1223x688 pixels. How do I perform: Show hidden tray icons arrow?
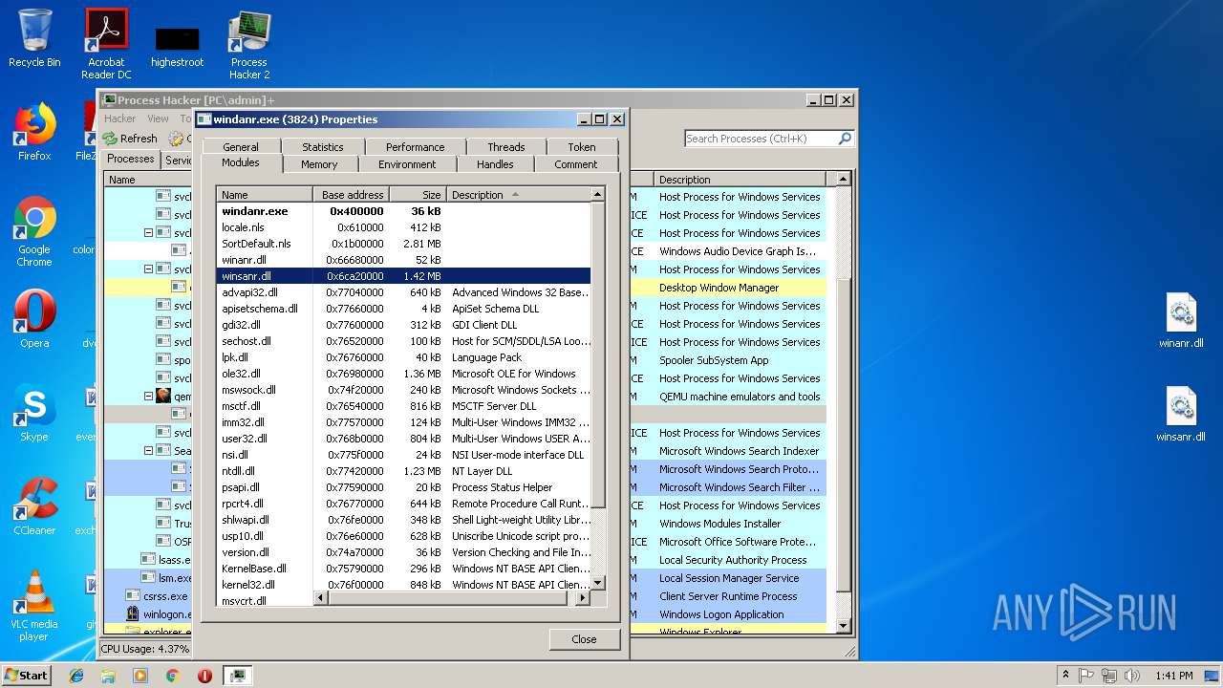click(x=1065, y=676)
